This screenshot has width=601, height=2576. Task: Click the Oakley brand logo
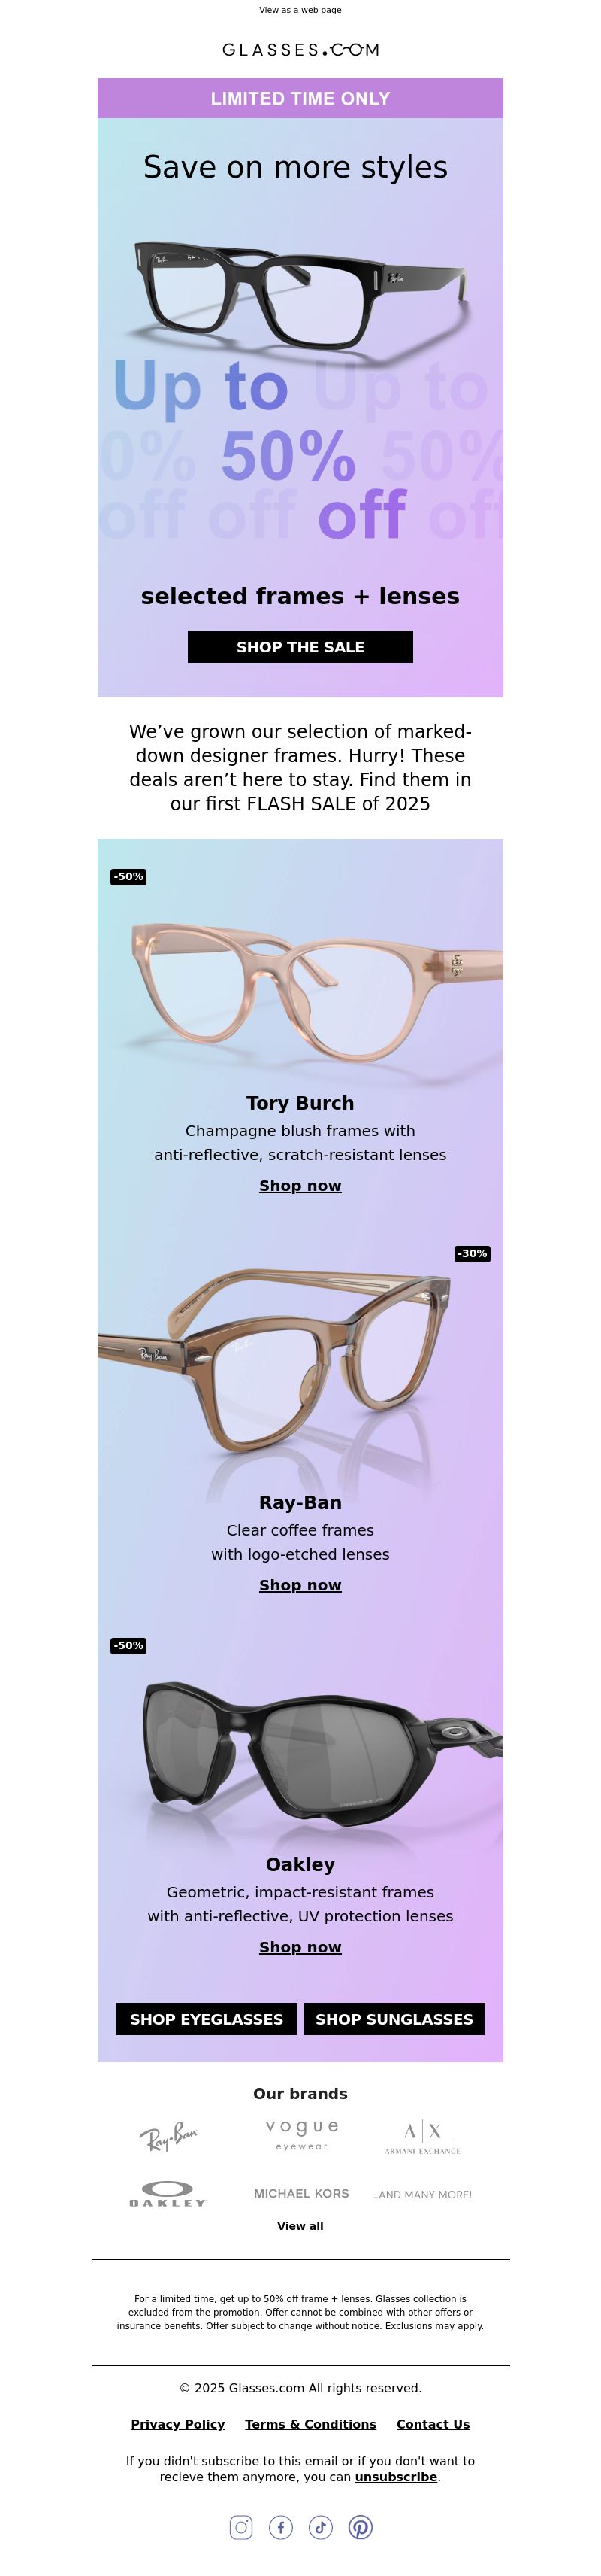(x=168, y=2194)
